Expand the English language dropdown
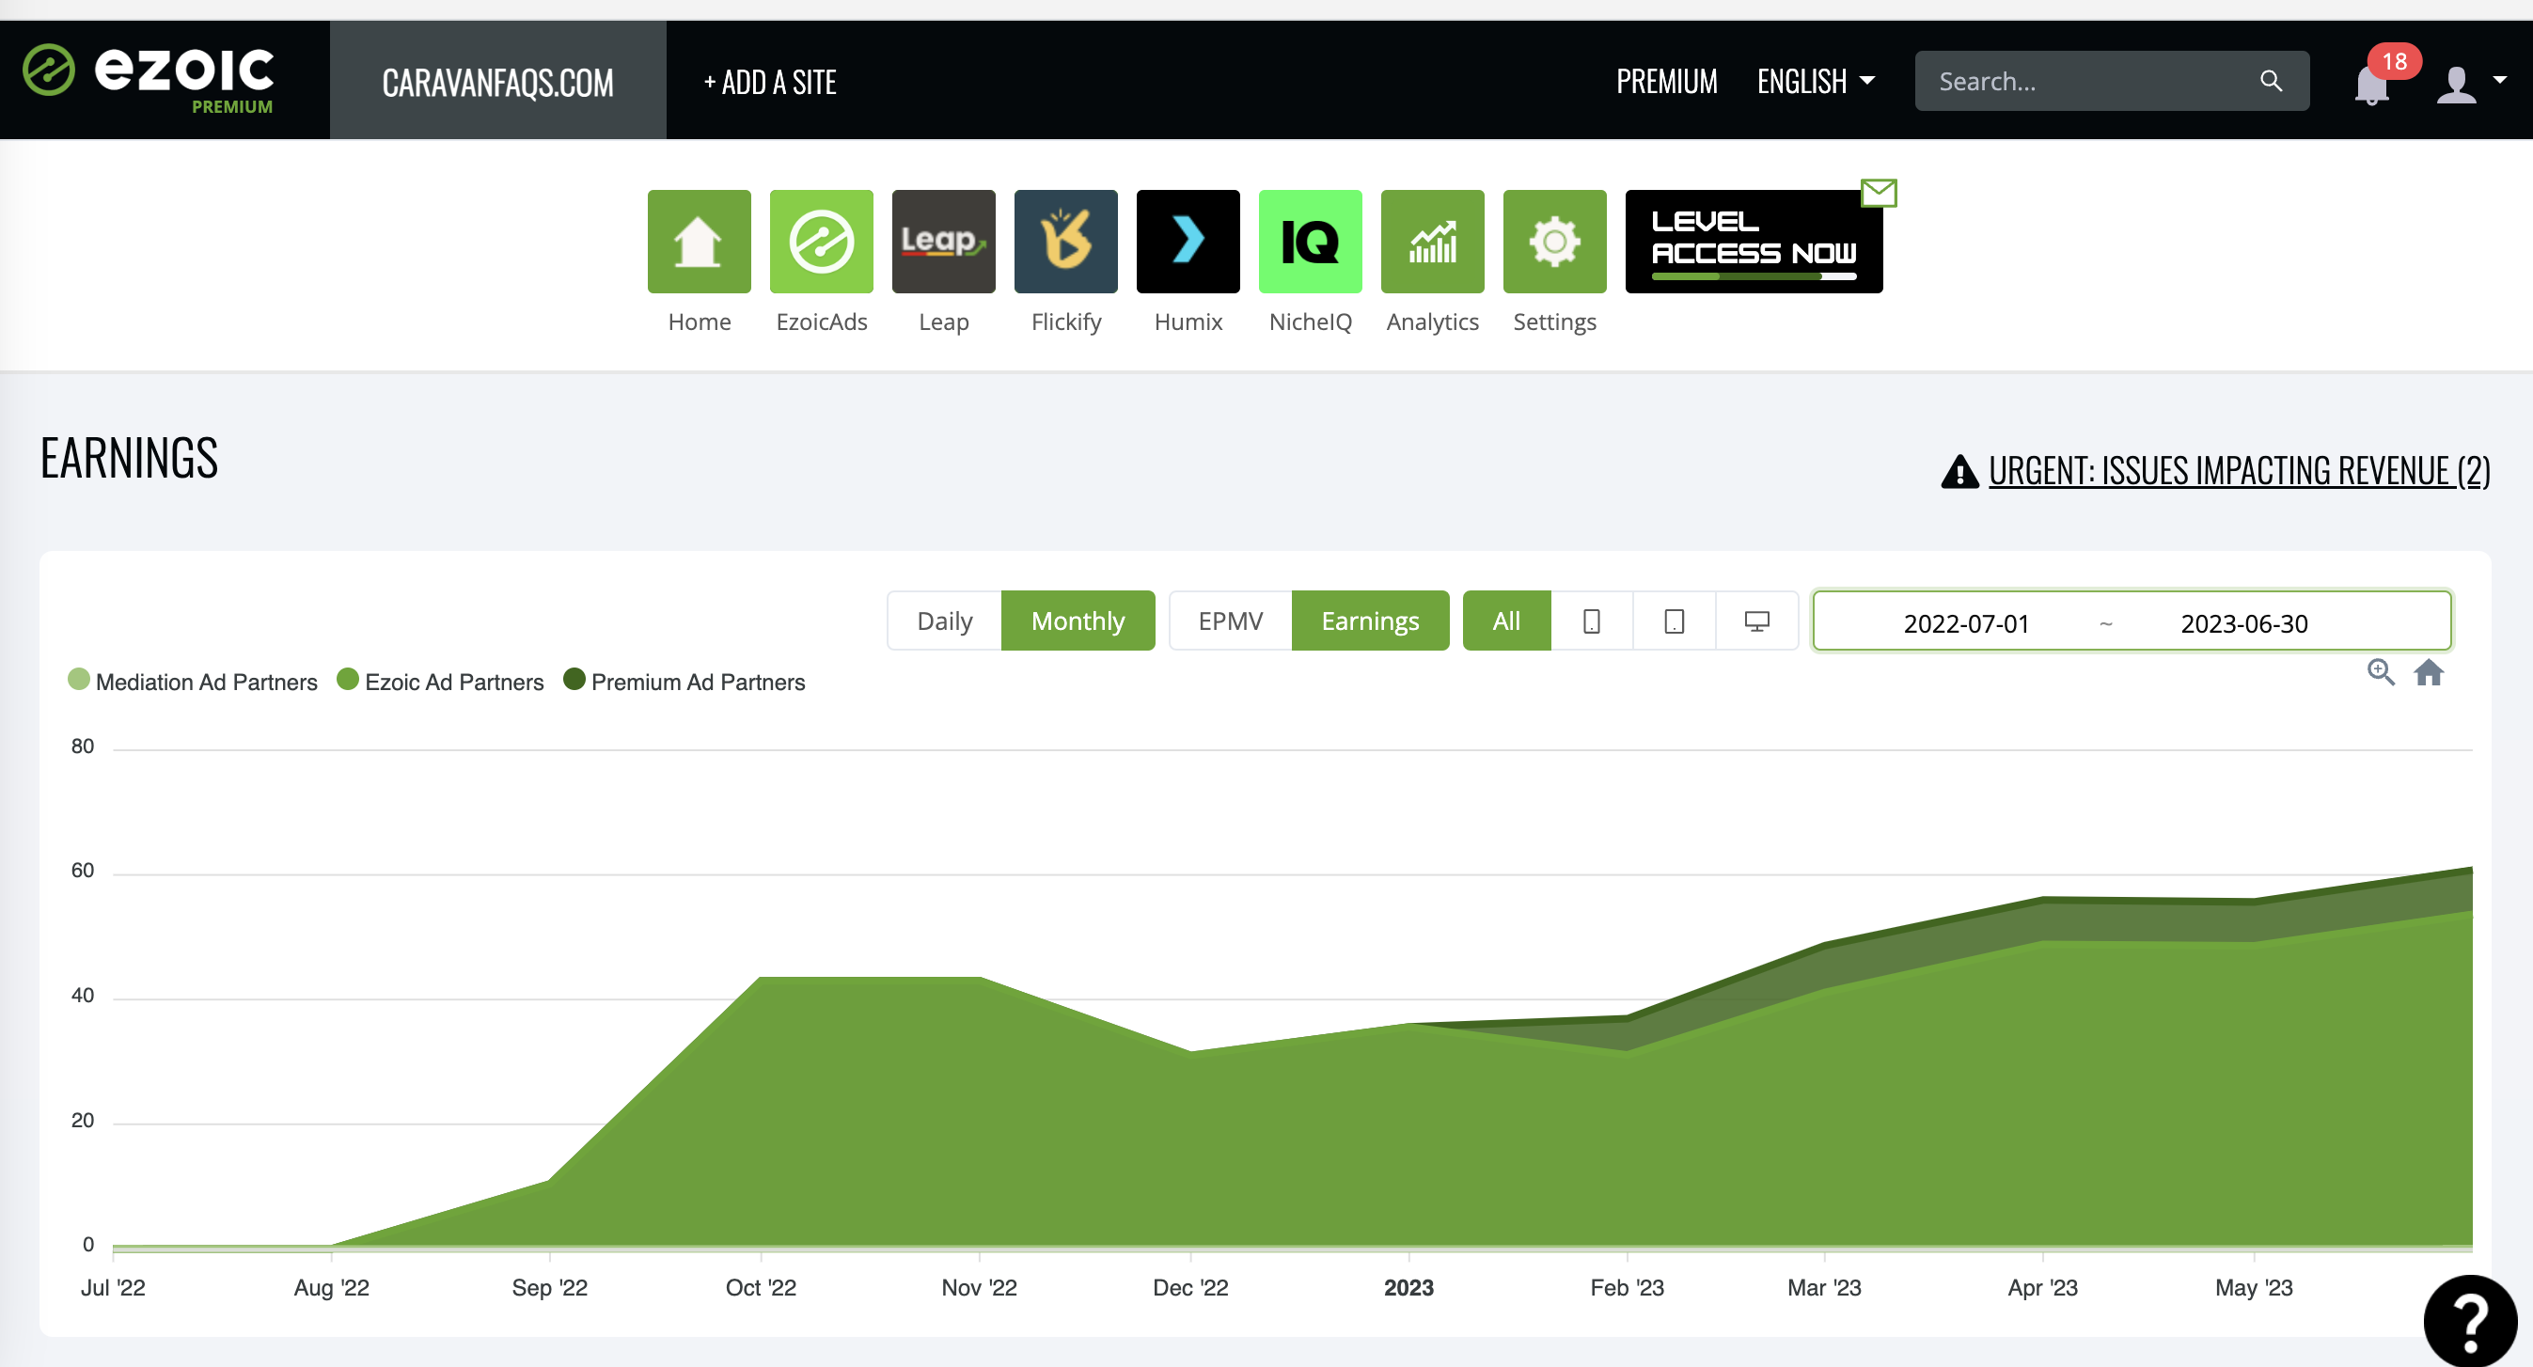 1816,81
